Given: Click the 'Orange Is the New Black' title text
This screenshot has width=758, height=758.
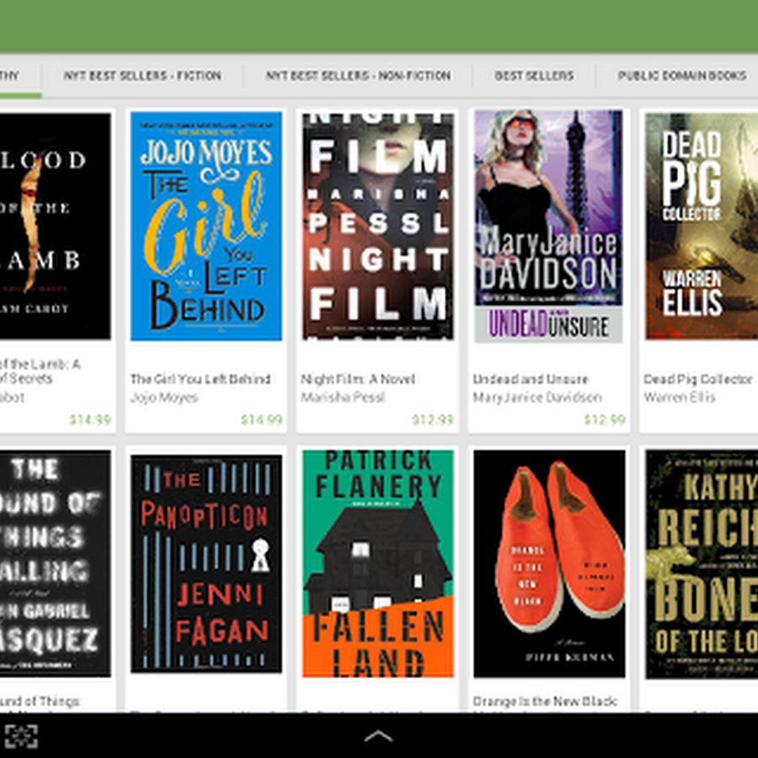Looking at the screenshot, I should [545, 702].
